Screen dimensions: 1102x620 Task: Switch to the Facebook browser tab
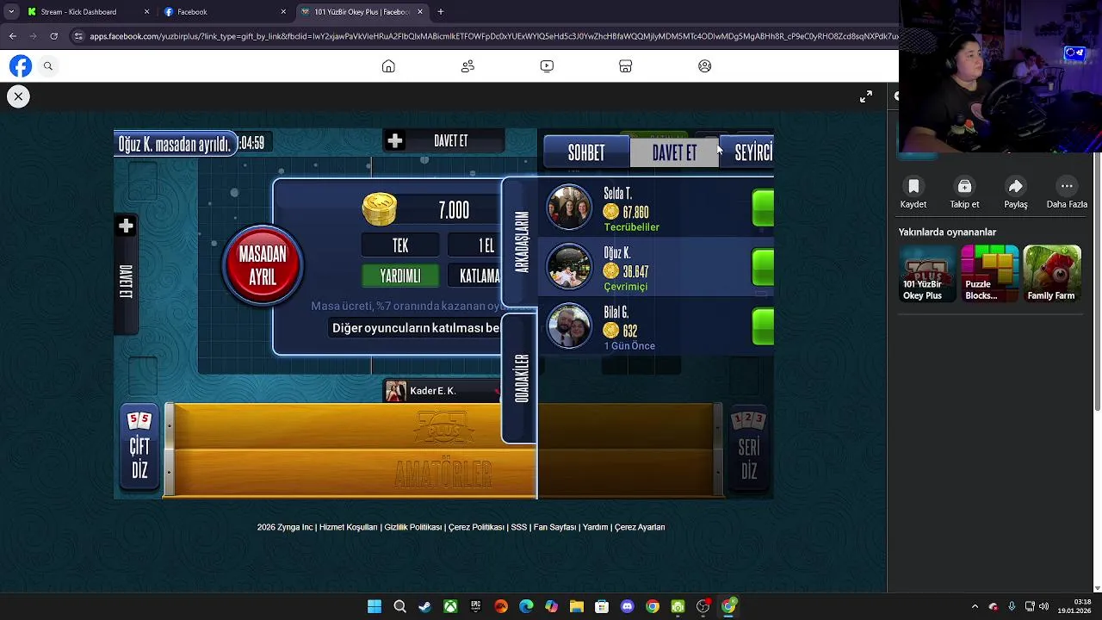tap(226, 12)
